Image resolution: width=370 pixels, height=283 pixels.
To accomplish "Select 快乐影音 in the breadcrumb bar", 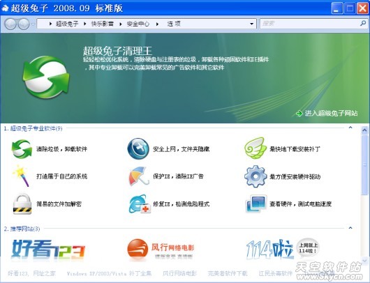I will (x=103, y=24).
